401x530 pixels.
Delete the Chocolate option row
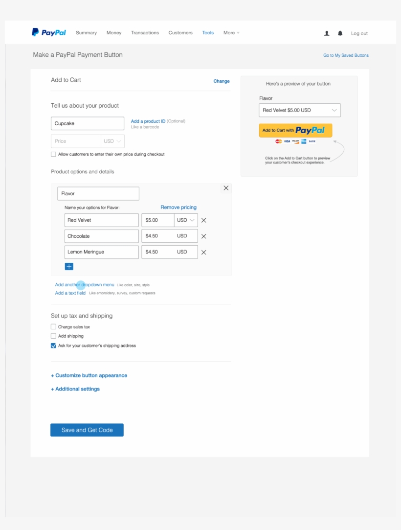point(204,236)
